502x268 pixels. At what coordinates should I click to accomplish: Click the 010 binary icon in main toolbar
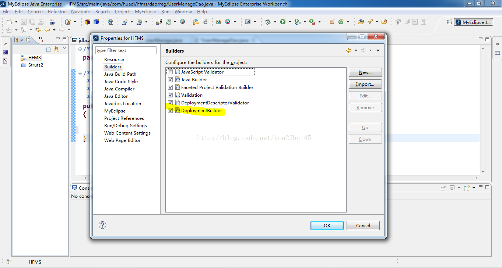click(x=52, y=22)
